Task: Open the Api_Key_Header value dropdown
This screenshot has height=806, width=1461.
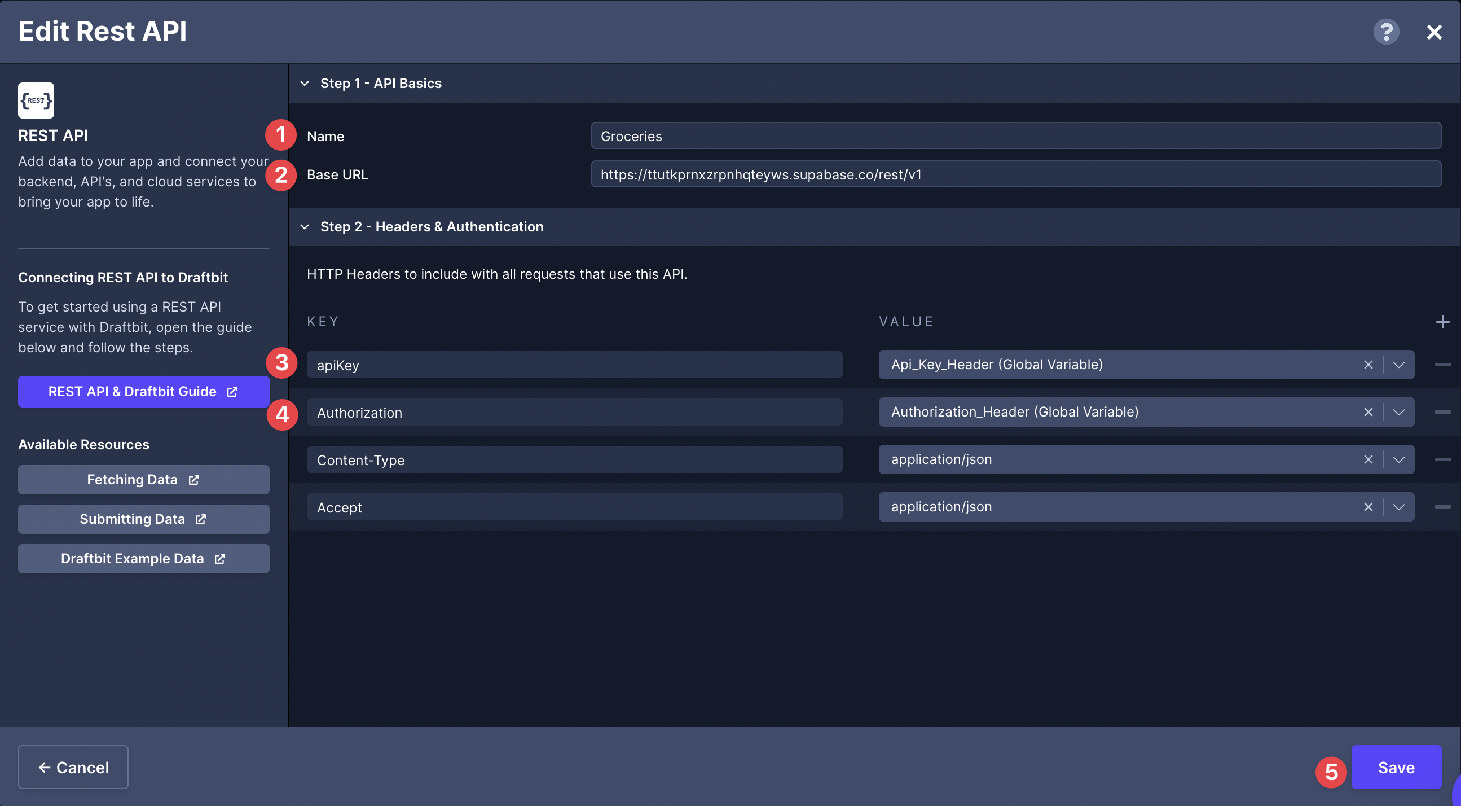Action: coord(1398,365)
